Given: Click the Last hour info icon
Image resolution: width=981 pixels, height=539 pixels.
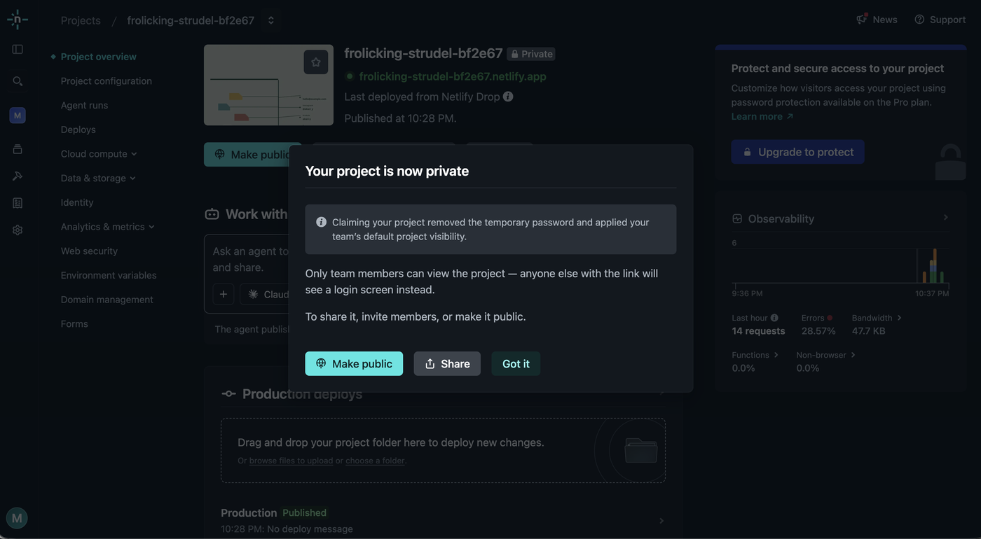Looking at the screenshot, I should 774,318.
